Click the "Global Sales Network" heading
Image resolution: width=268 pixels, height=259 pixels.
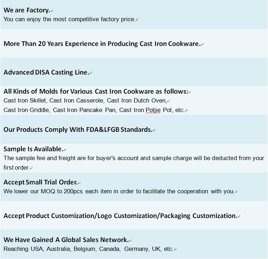point(66,240)
